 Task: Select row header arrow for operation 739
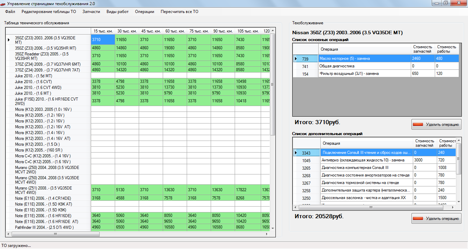click(296, 59)
